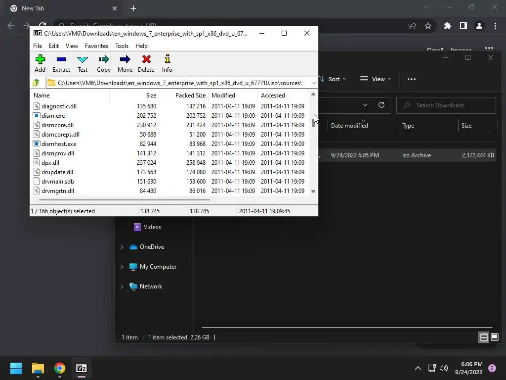Toggle Chrome side panel icon
The width and height of the screenshot is (506, 380).
pos(464,26)
